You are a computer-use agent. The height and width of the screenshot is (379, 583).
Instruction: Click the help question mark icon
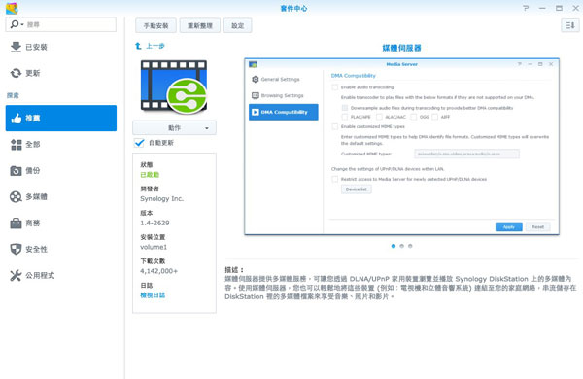[526, 8]
